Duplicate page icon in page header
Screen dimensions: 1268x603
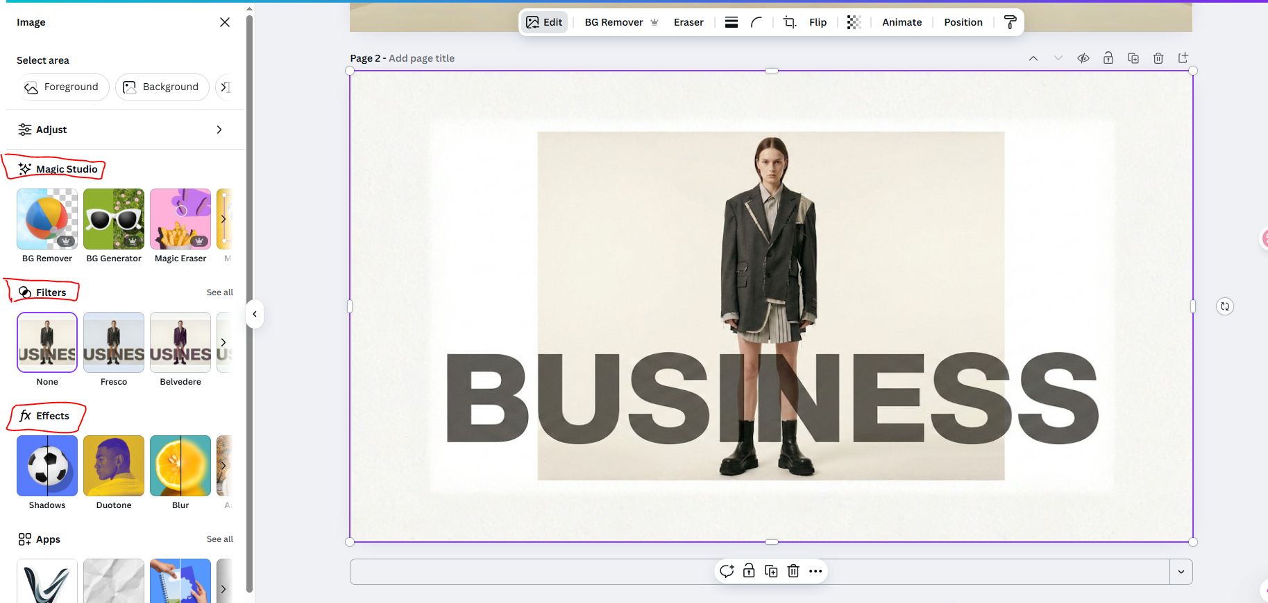1133,58
